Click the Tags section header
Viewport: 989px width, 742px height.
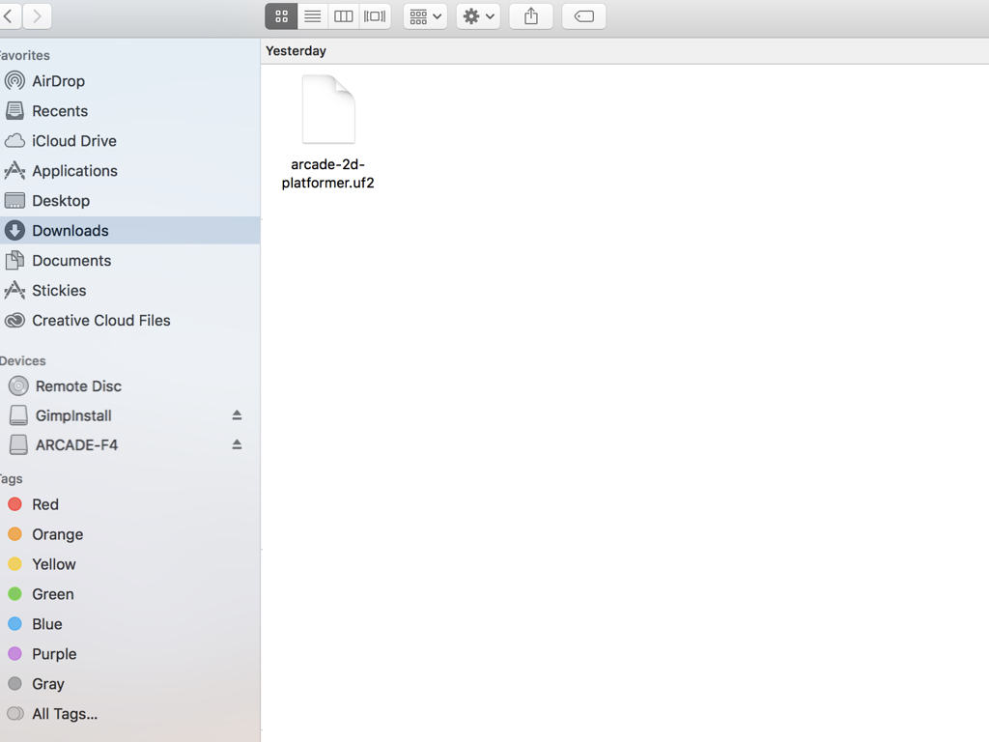12,479
